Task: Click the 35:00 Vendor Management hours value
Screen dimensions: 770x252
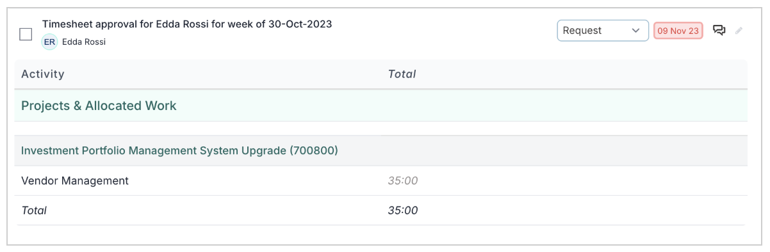Action: [x=403, y=181]
